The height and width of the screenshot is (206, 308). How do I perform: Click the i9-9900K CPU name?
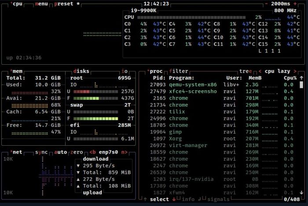click(x=143, y=11)
